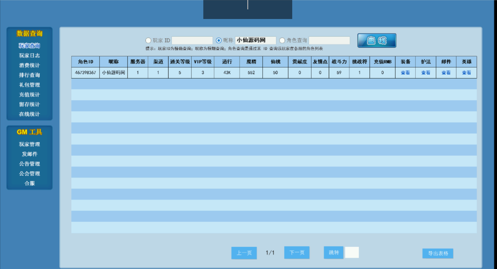497x269 pixels.
Task: Click the 通关等级 column header
Action: pyautogui.click(x=180, y=62)
